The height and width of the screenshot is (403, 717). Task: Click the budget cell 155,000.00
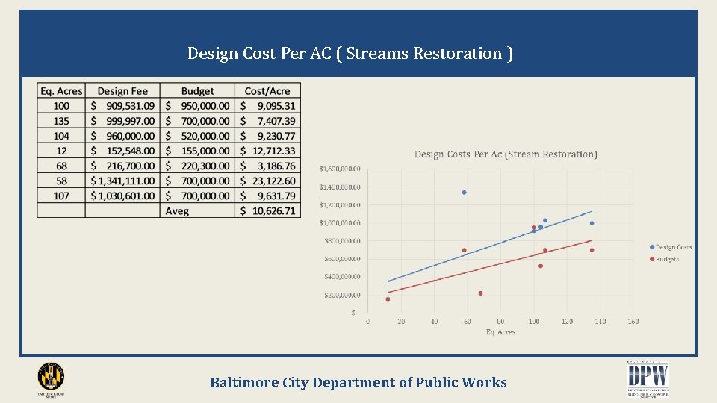(x=197, y=151)
